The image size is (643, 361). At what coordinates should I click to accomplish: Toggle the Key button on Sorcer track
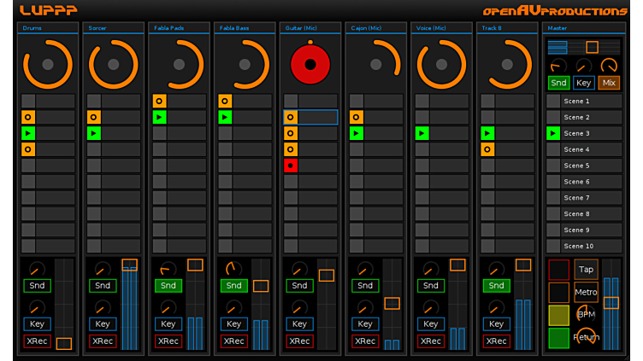pos(103,323)
